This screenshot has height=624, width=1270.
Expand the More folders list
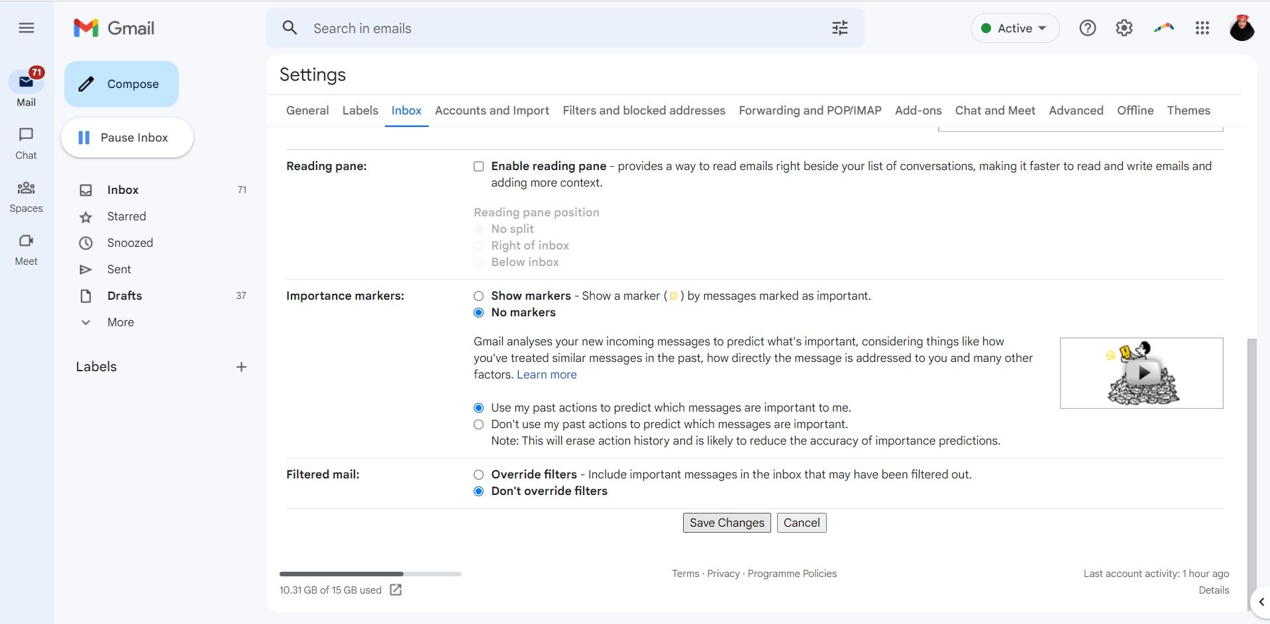[x=120, y=322]
